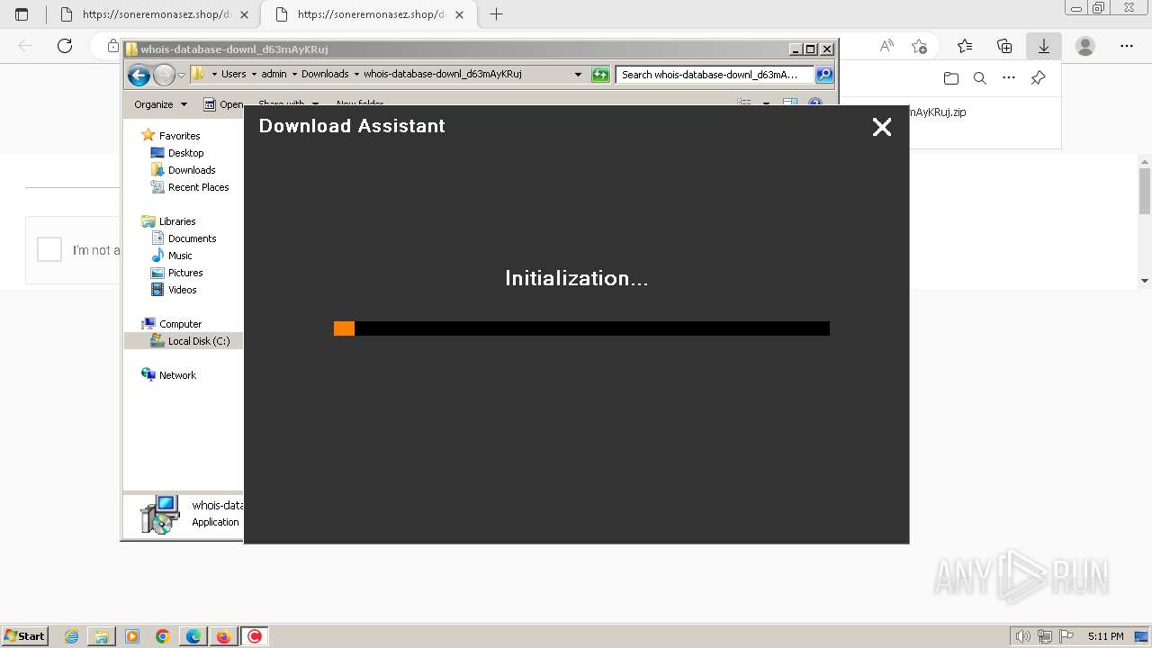
Task: Open Pictures library
Action: click(x=185, y=273)
